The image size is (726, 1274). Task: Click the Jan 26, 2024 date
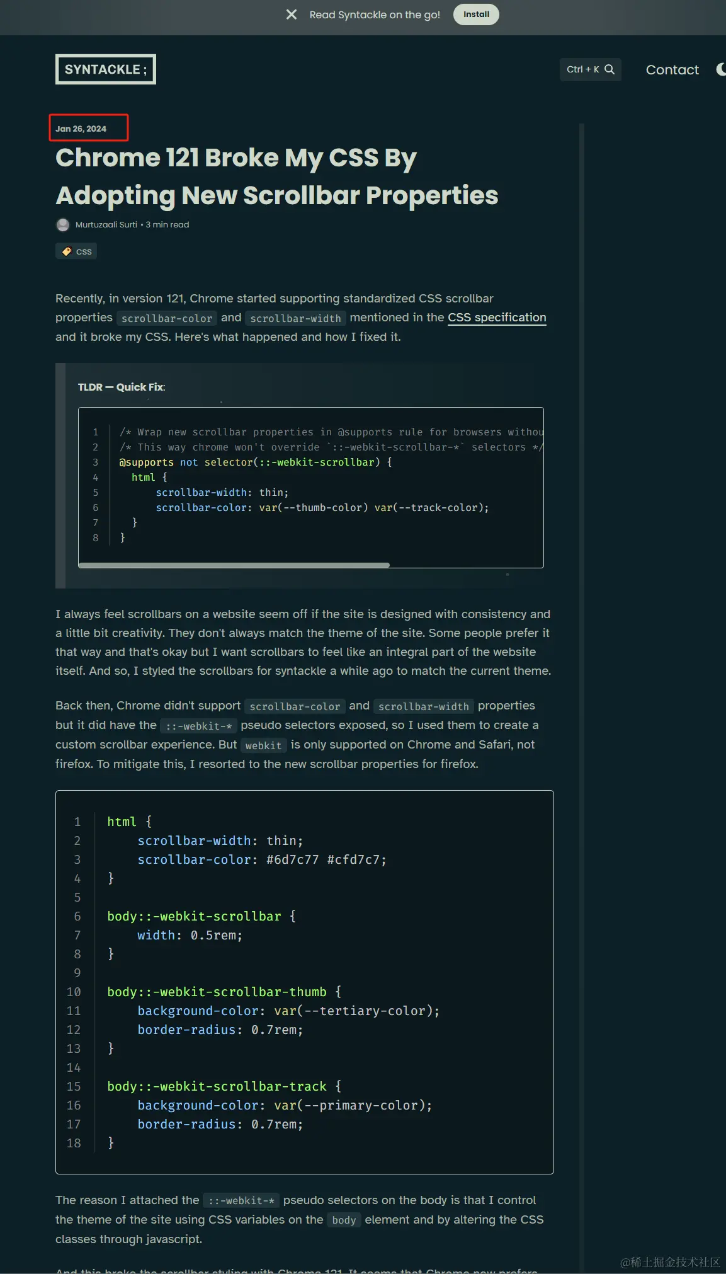[81, 129]
